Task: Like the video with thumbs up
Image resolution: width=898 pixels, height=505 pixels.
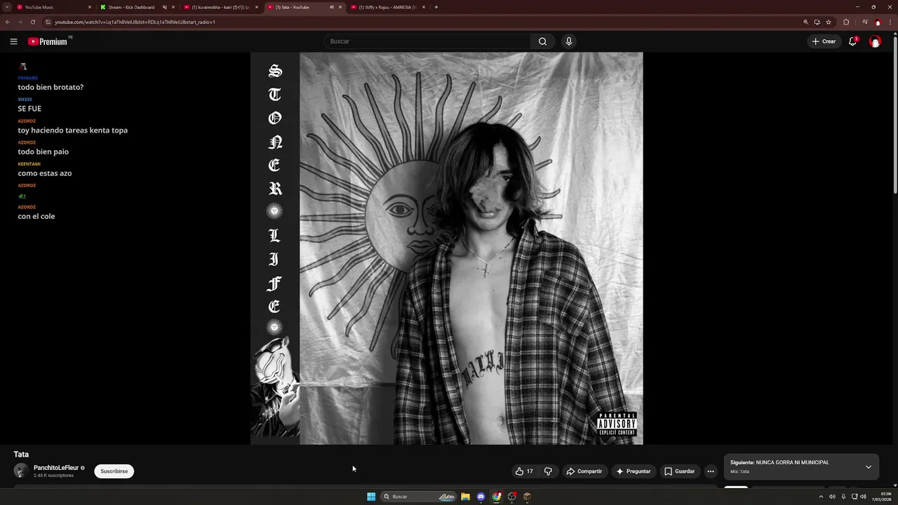Action: click(524, 471)
